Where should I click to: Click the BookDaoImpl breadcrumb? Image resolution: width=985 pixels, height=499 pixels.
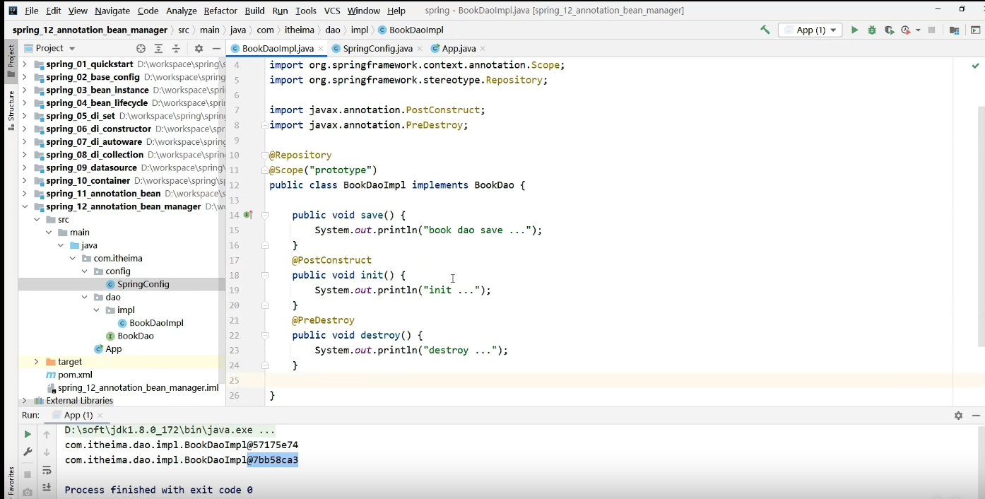coord(411,30)
